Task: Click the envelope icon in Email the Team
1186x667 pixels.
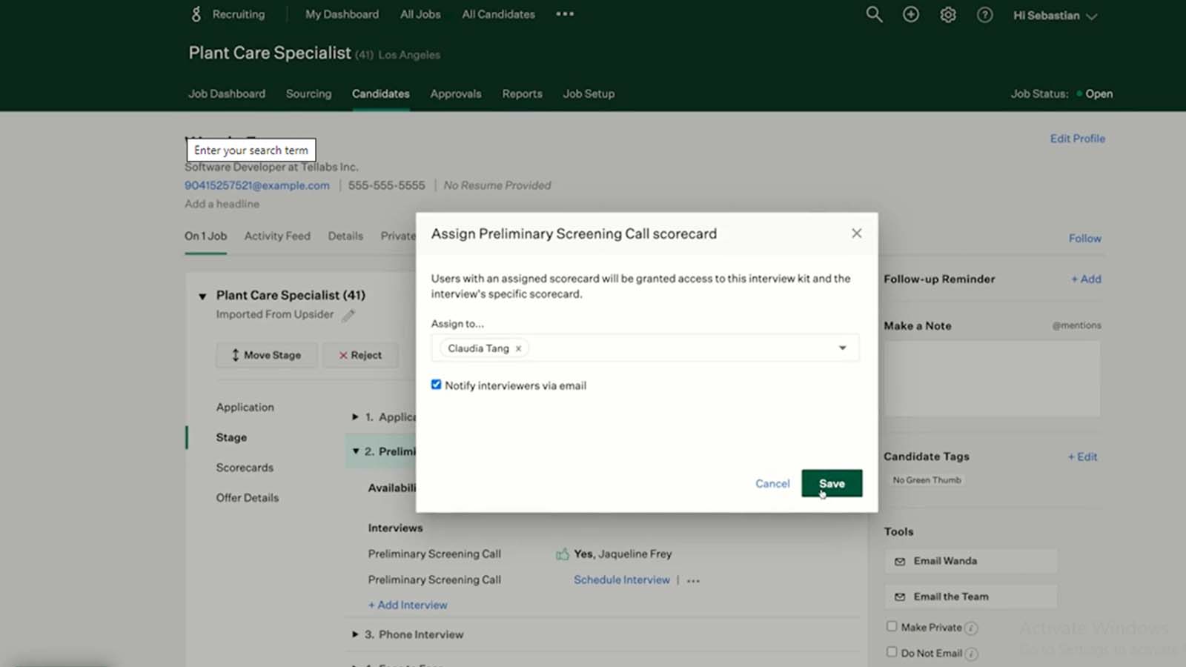Action: click(900, 597)
